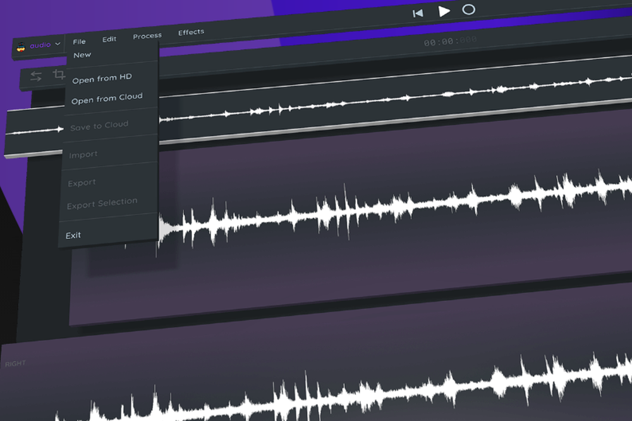Start playback with the Play button
Viewport: 632px width, 421px height.
point(444,11)
